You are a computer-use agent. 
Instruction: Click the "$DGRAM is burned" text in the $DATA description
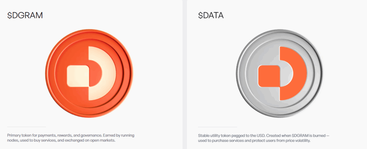point(308,136)
